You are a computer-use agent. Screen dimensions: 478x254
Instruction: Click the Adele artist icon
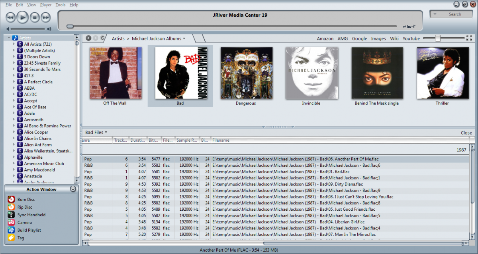(20, 113)
